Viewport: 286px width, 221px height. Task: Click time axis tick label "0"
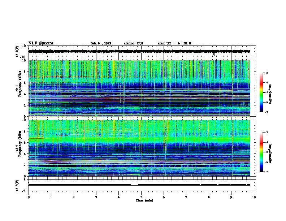(29, 197)
